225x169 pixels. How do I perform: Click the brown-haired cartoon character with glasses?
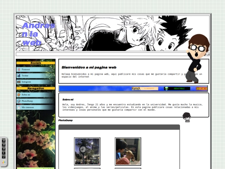pyautogui.click(x=198, y=59)
